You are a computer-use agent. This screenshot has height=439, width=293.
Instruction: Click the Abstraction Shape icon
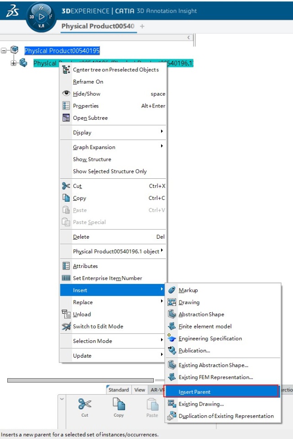pyautogui.click(x=172, y=314)
